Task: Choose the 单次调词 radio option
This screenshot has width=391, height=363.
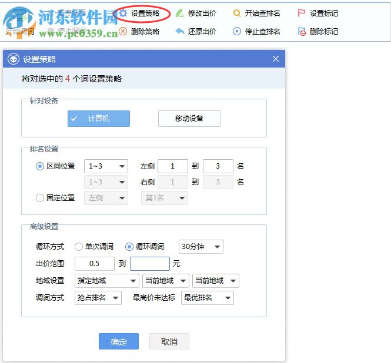Action: [79, 247]
